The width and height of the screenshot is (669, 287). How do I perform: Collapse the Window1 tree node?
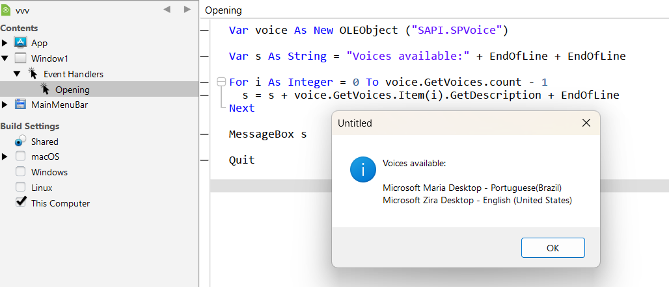pos(5,58)
